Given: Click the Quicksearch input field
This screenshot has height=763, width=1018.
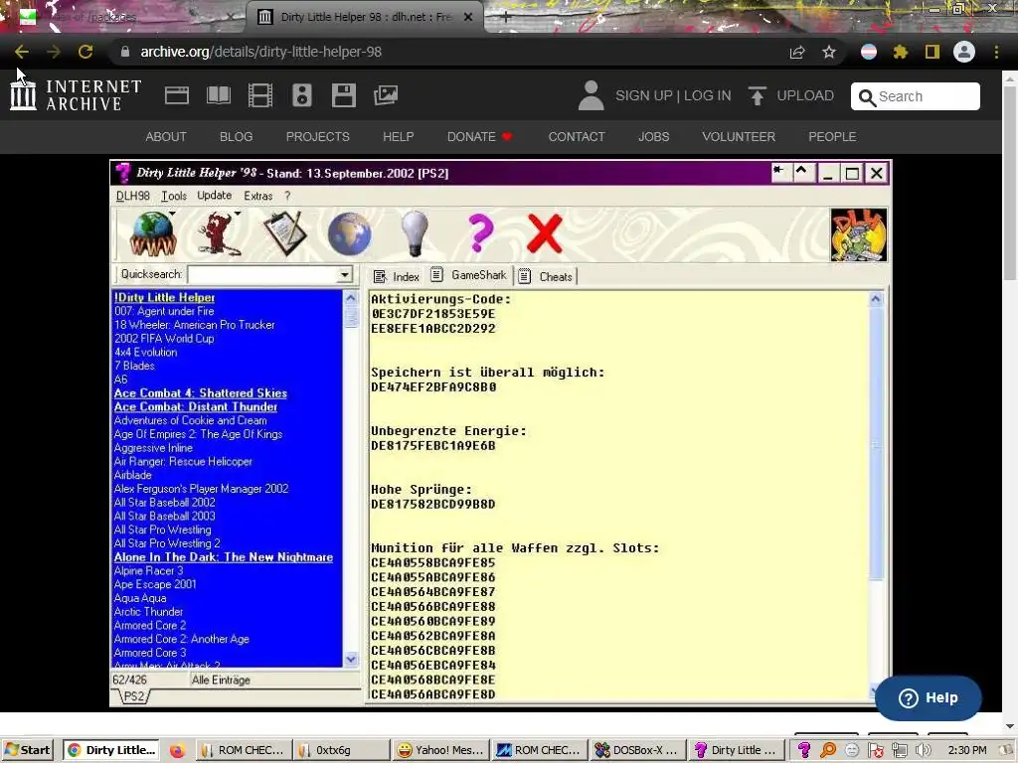Looking at the screenshot, I should (262, 275).
